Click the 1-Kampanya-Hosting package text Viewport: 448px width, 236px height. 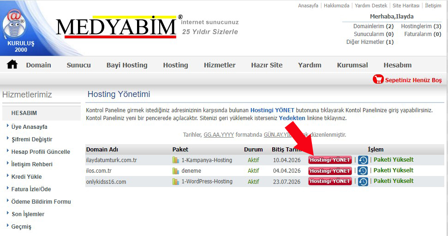[207, 160]
